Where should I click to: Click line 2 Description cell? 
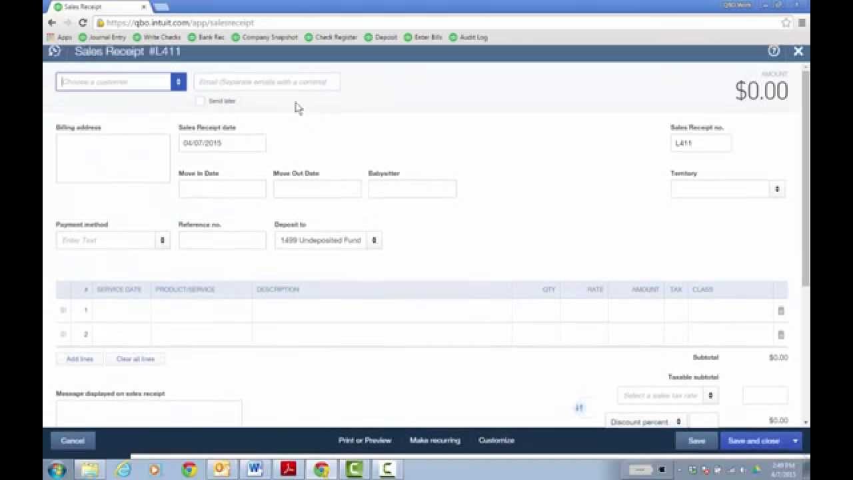pos(382,335)
